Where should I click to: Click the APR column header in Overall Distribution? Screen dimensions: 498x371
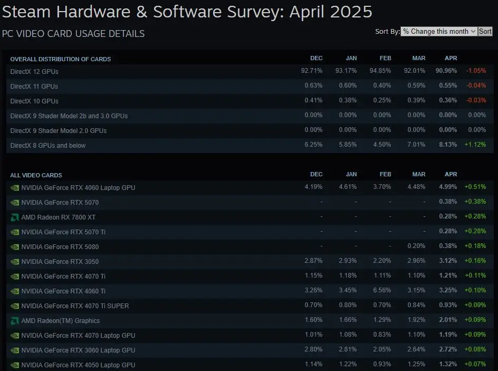pos(451,58)
